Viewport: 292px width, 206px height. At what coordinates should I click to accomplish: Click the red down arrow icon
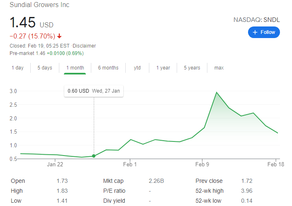tap(59, 36)
